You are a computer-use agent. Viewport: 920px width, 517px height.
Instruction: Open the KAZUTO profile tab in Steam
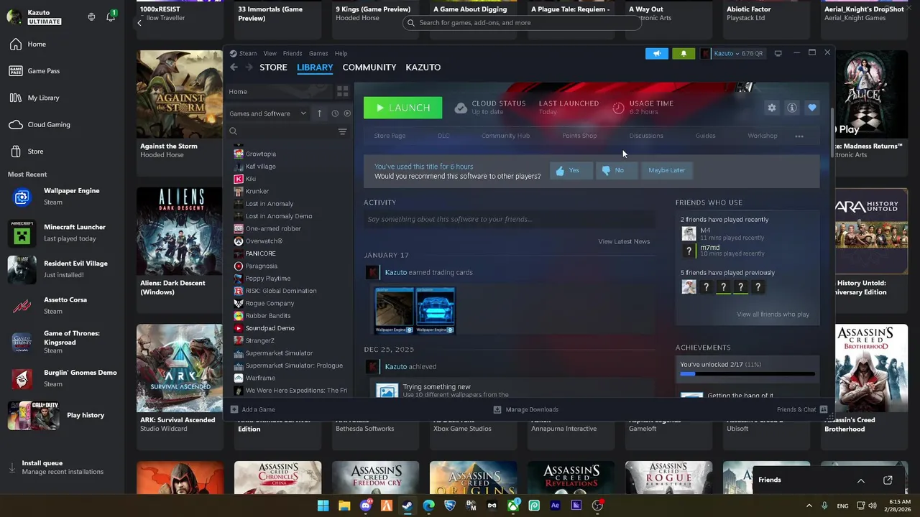pyautogui.click(x=423, y=67)
